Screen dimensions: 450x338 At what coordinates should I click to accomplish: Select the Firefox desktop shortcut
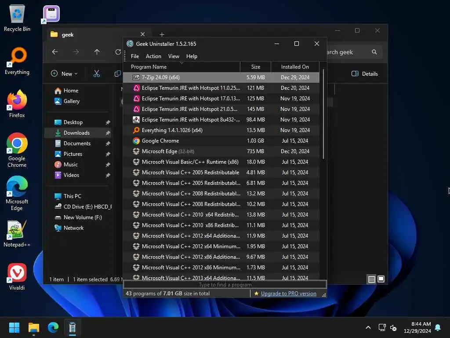coord(17,104)
